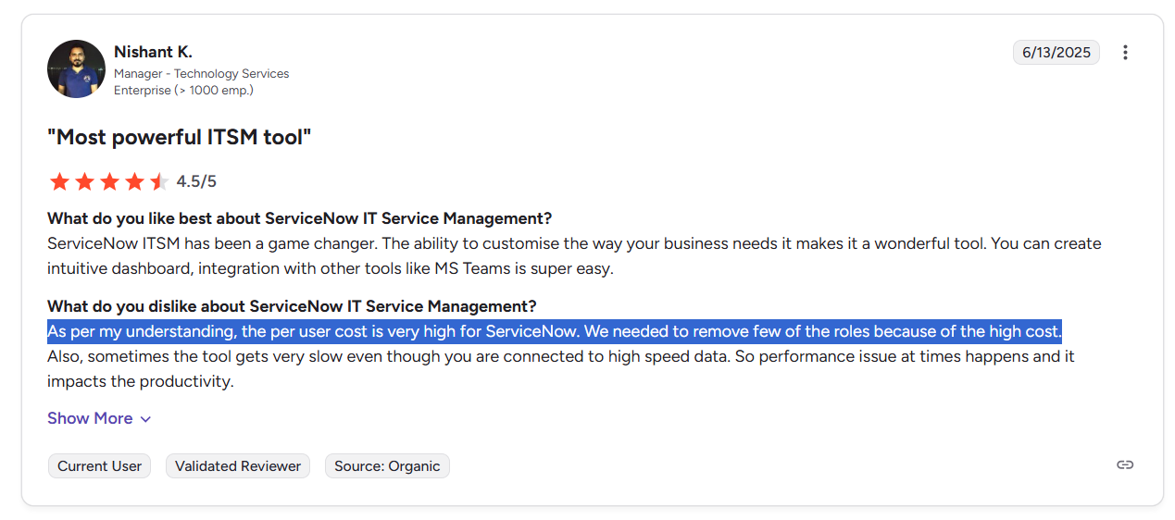This screenshot has height=520, width=1175.
Task: Click the Enterprise (> 1000 emp.) label
Action: click(x=183, y=90)
